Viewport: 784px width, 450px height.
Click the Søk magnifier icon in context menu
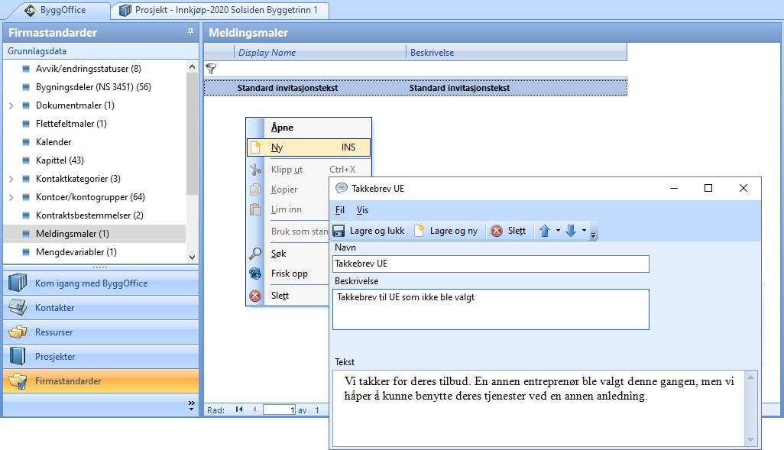[256, 254]
